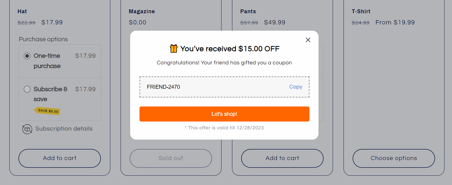Select the One-time purchase radio button
The image size is (452, 185).
pyautogui.click(x=27, y=56)
